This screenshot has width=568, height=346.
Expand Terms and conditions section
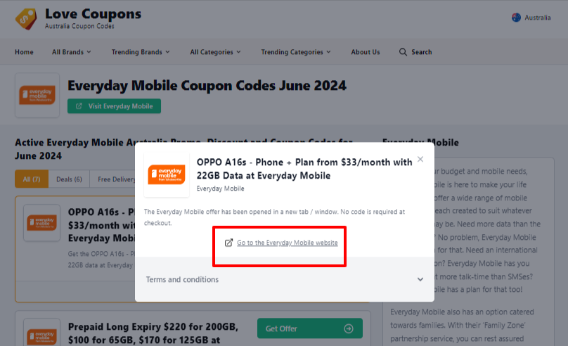point(285,279)
